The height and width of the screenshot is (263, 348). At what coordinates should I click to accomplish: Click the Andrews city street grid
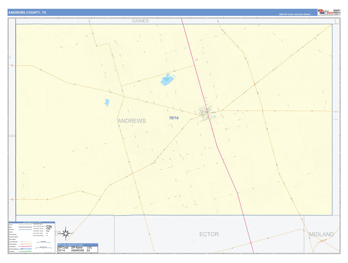[x=206, y=112]
